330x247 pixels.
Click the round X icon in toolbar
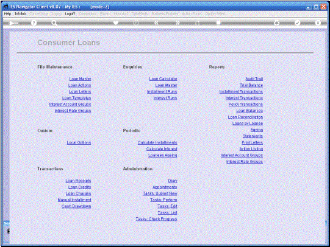pos(318,23)
